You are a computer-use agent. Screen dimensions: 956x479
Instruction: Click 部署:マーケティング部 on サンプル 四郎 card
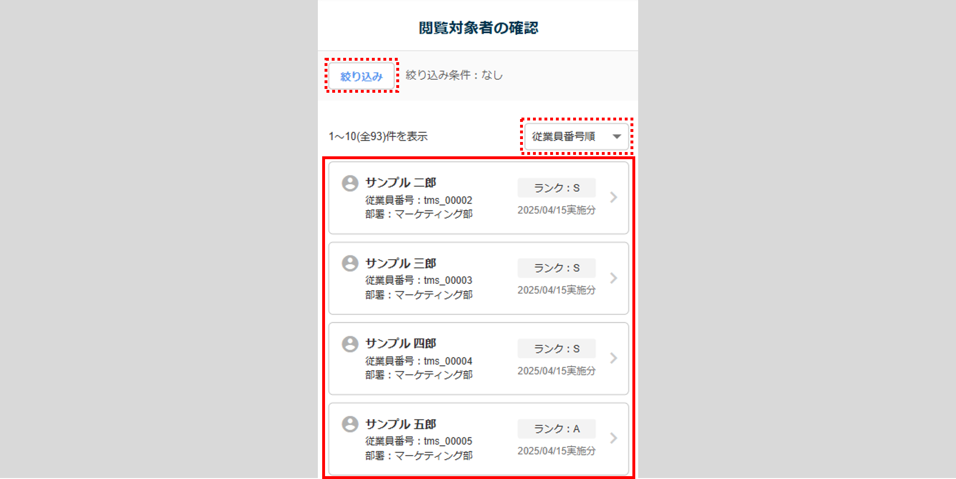(419, 375)
